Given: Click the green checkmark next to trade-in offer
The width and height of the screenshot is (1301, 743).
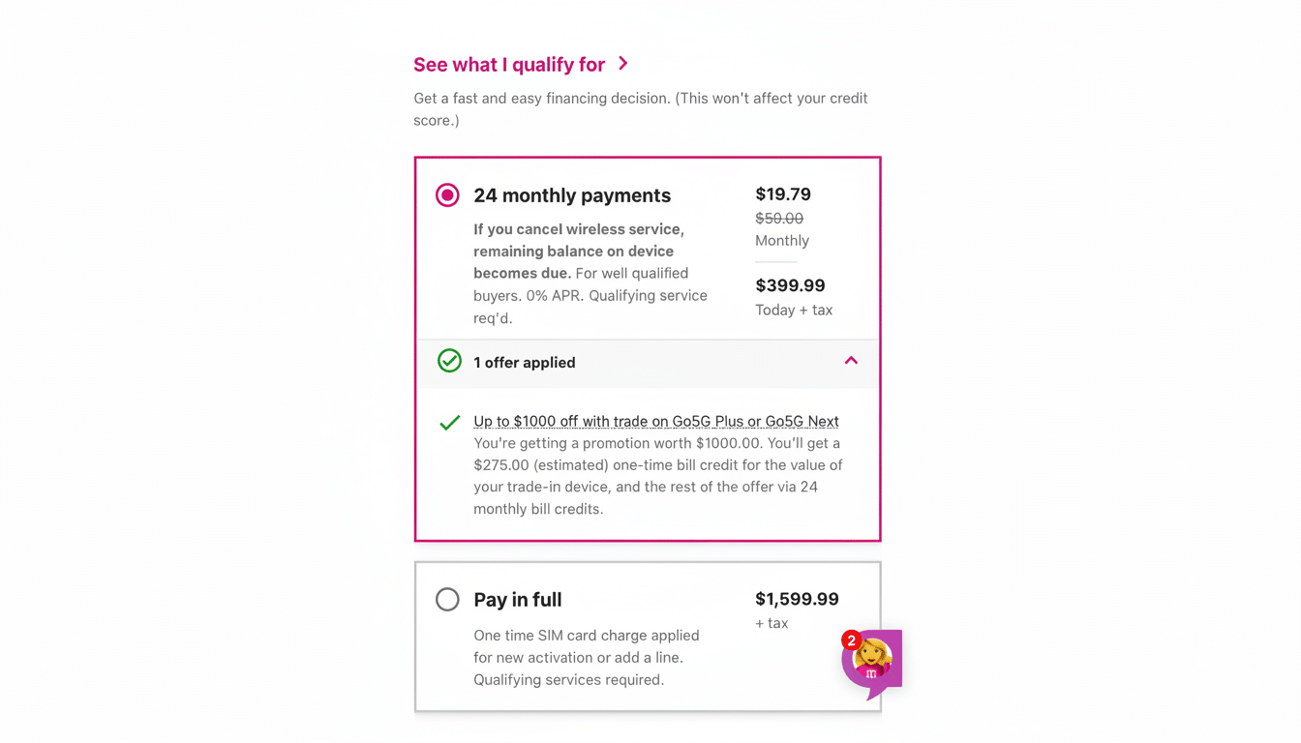Looking at the screenshot, I should point(449,423).
